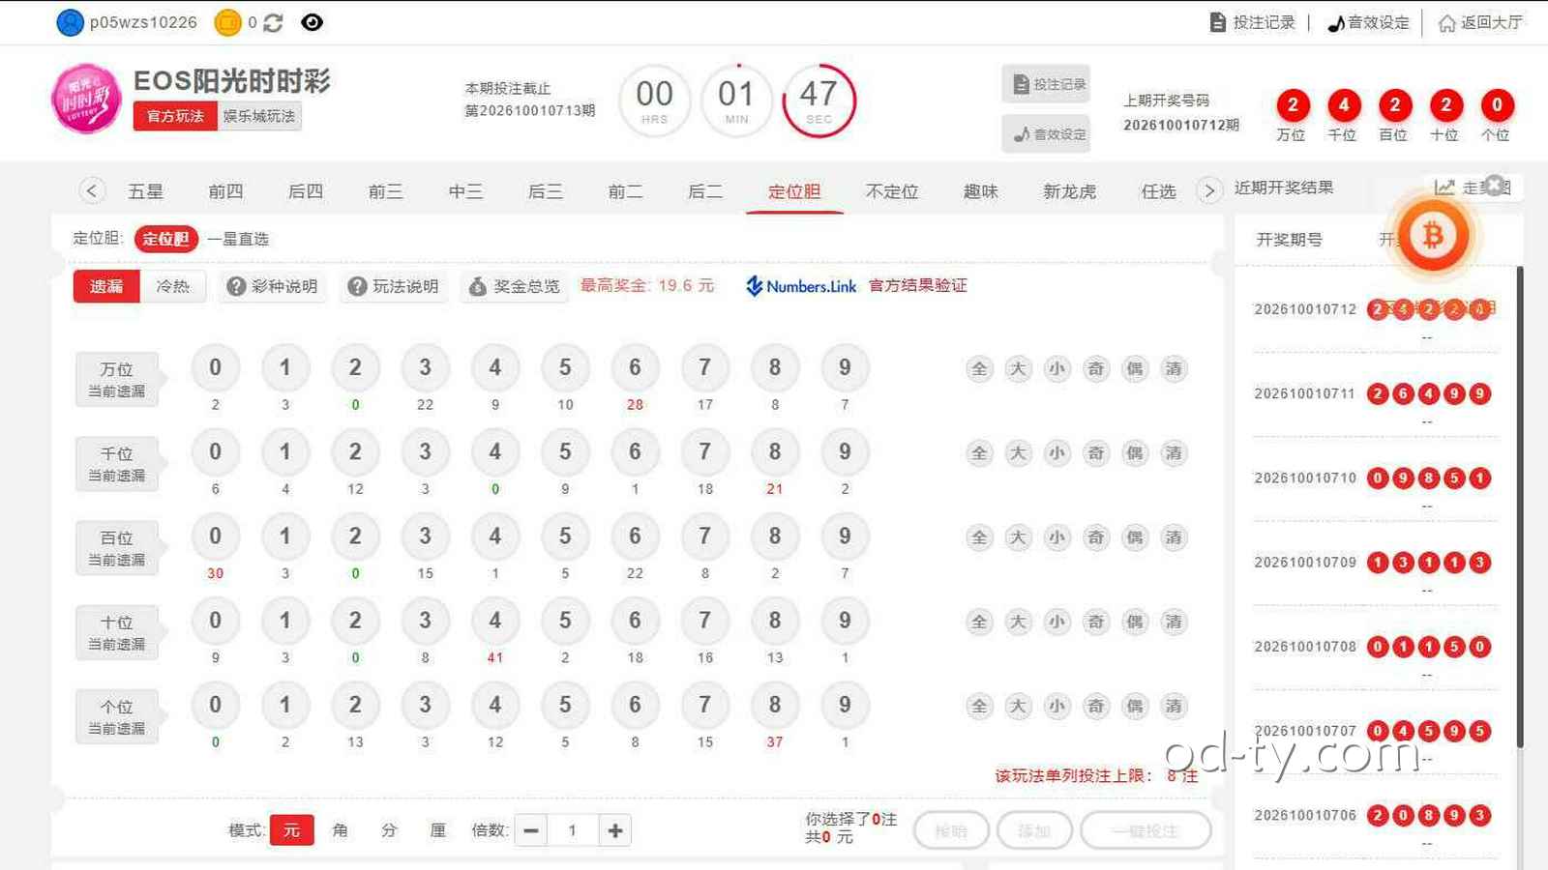Open 官方结果验证 link
Screen dimensions: 1548x870
click(917, 285)
